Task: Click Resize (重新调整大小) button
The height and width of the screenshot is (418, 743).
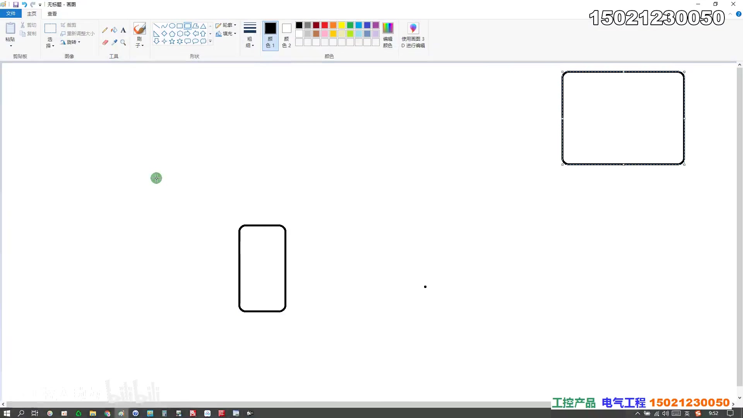Action: click(77, 34)
